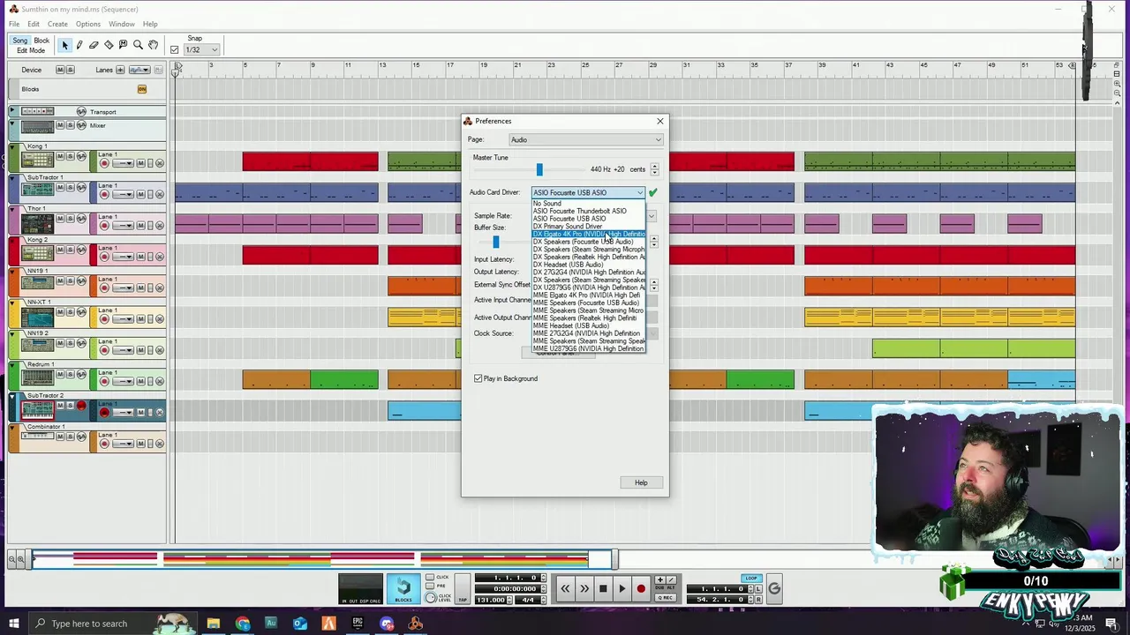Open the Page dropdown in Preferences

[x=586, y=139]
